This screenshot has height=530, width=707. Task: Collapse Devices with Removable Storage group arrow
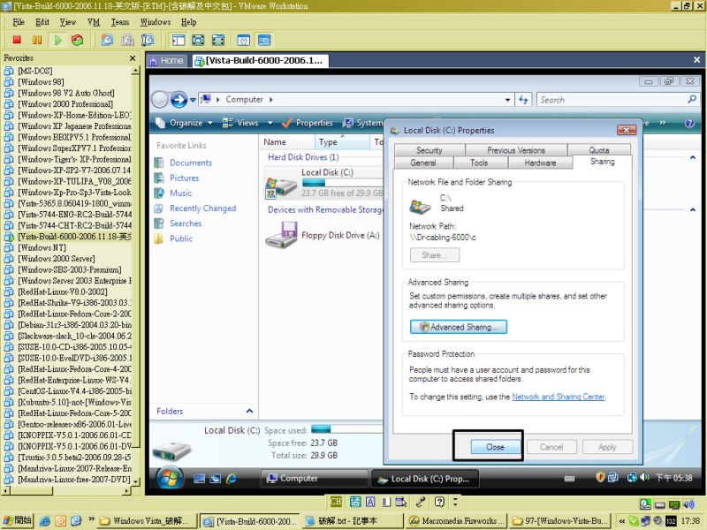coord(693,209)
